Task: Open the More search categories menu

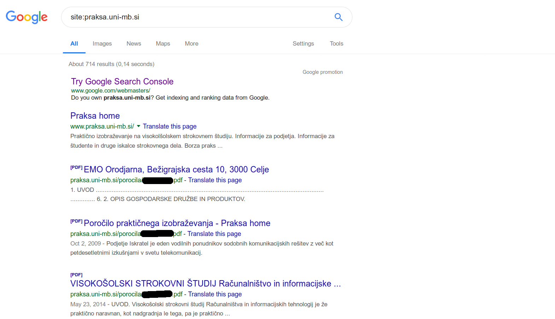Action: 192,43
